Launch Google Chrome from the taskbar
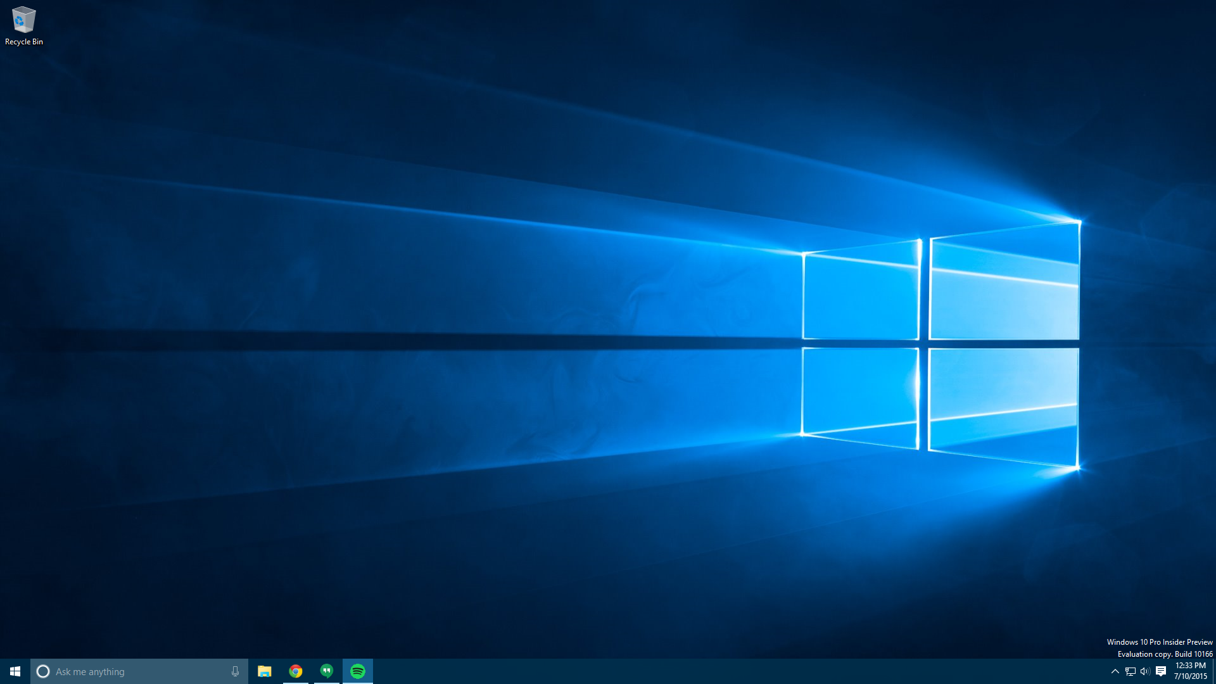 (x=296, y=671)
